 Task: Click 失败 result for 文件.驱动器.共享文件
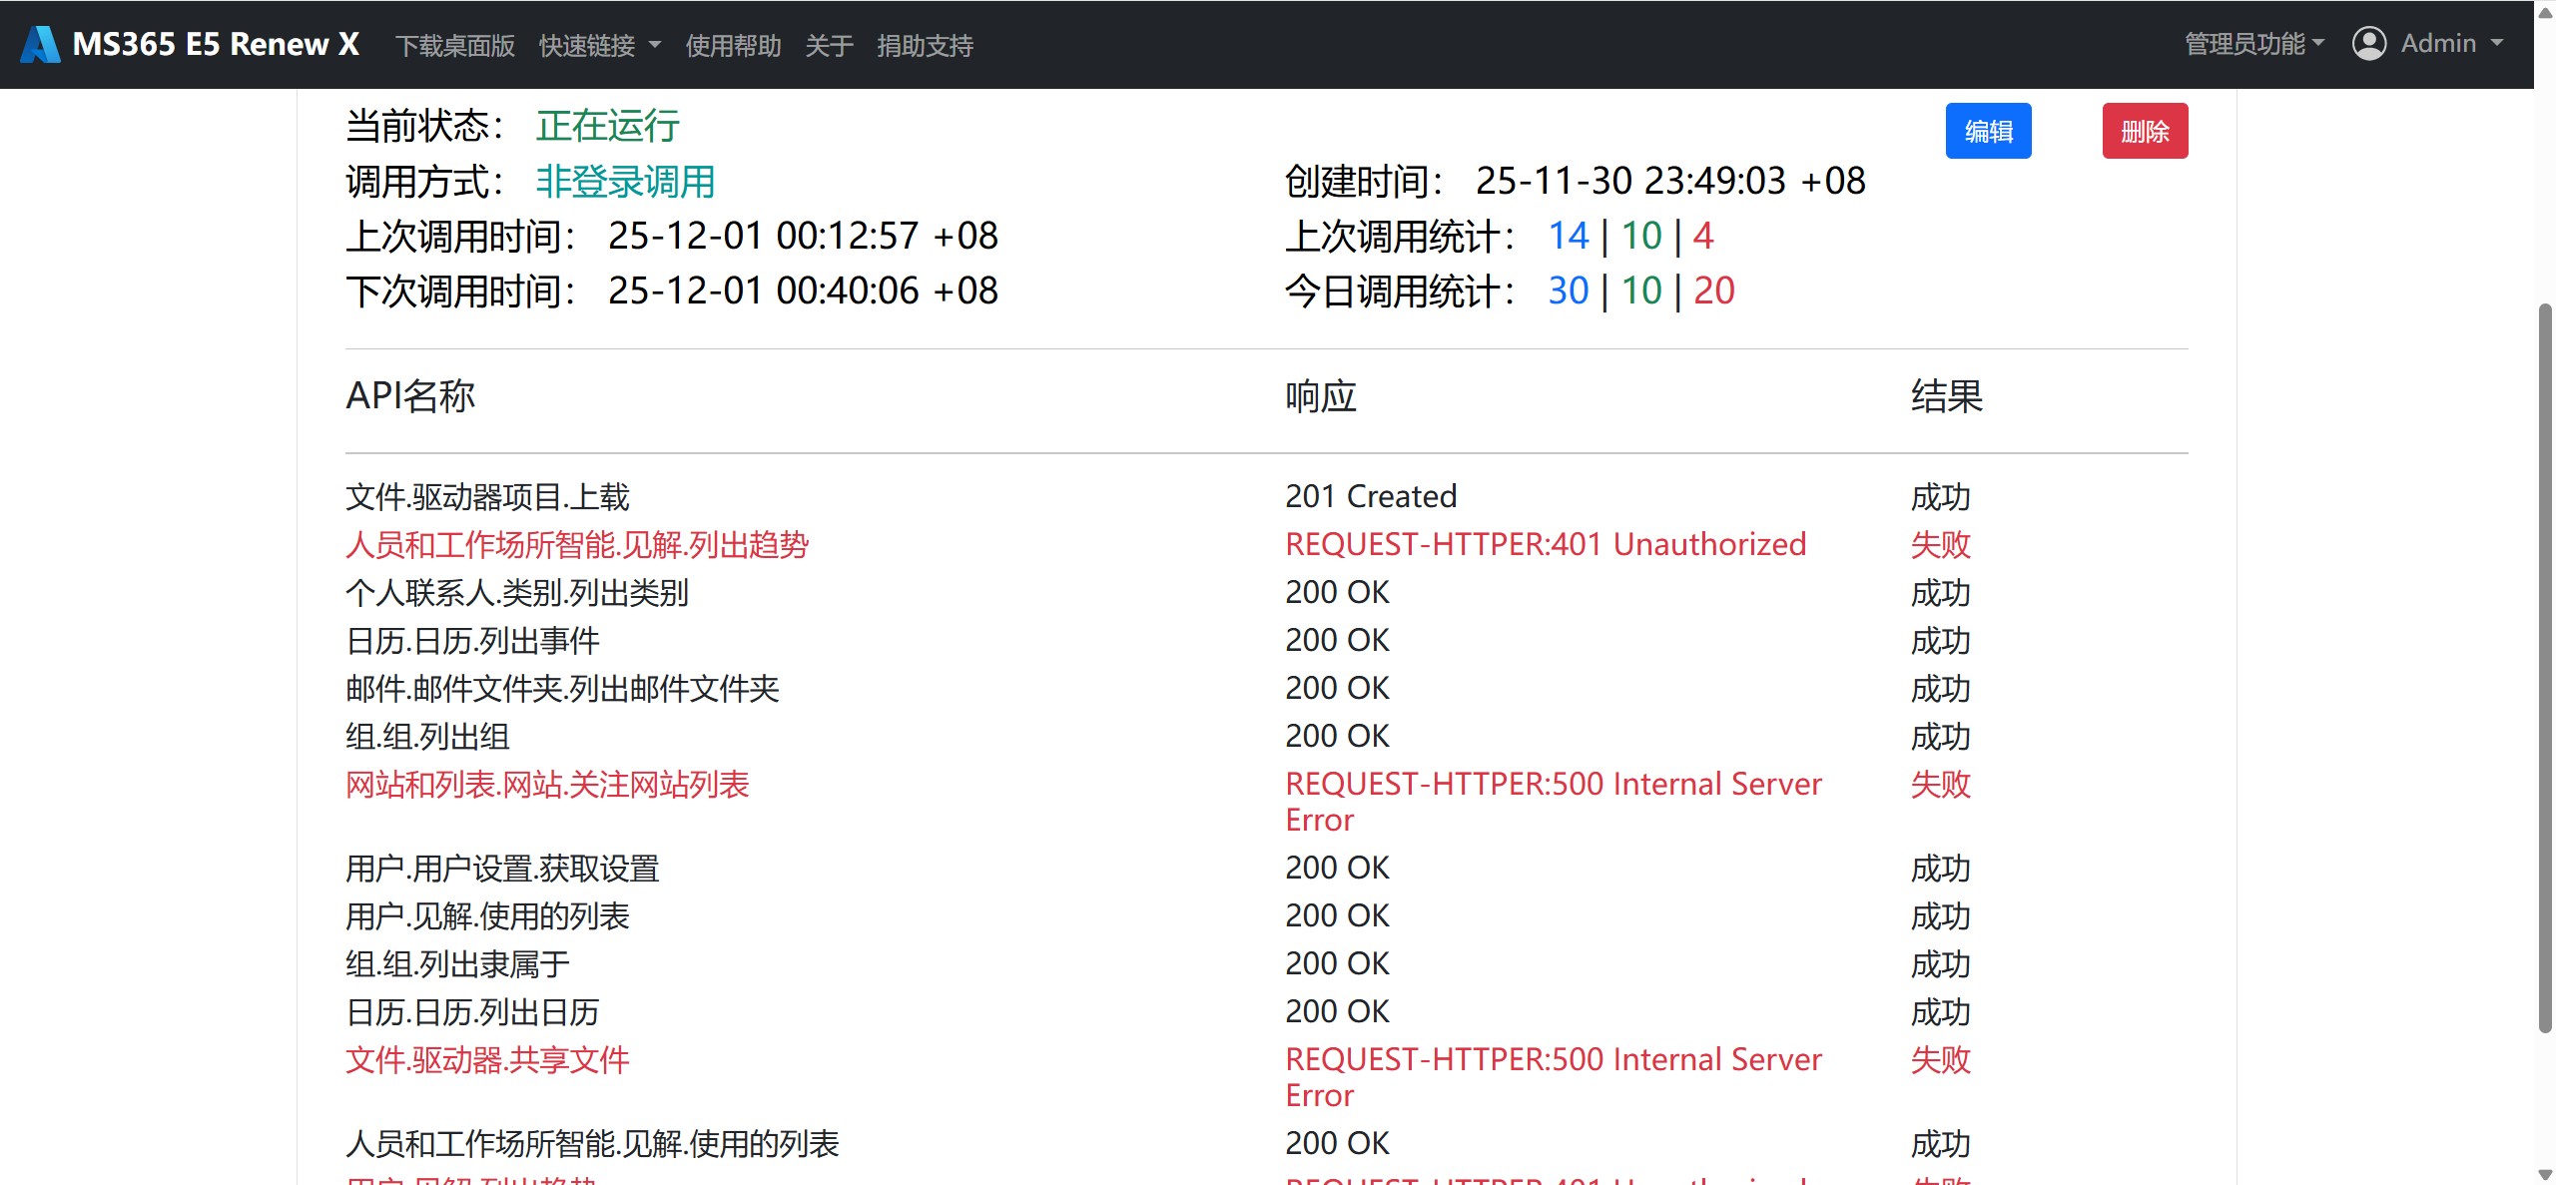pyautogui.click(x=1941, y=1060)
